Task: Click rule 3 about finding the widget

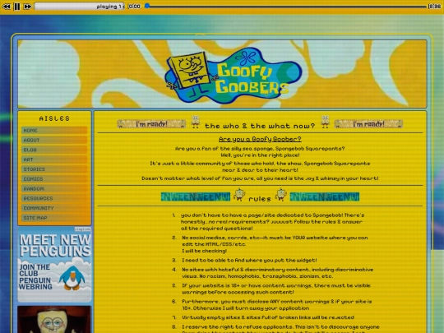Action: pos(249,260)
